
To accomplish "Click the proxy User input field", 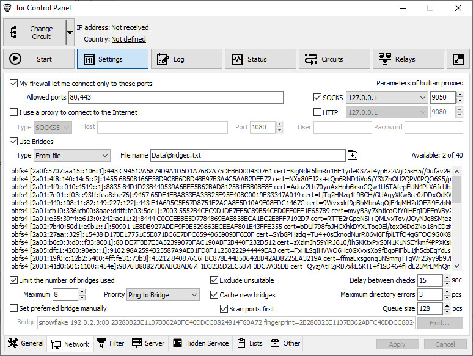I will pos(343,127).
